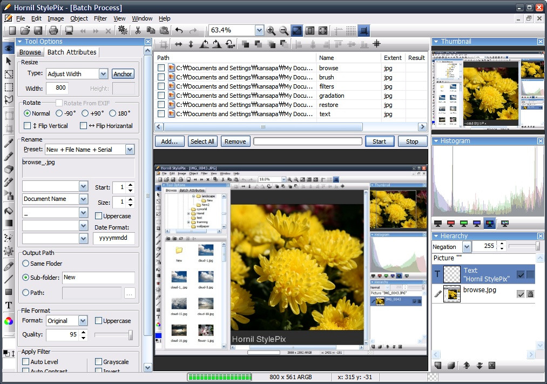Switch to the Batch Attributes tab
Image resolution: width=547 pixels, height=384 pixels.
tap(72, 52)
